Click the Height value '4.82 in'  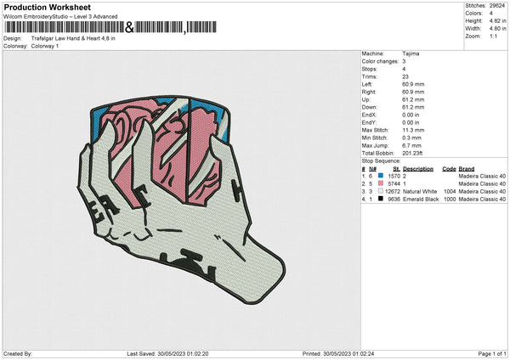[x=497, y=20]
